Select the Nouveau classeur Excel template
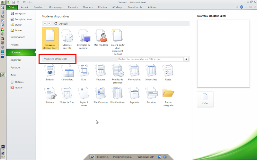This screenshot has width=257, height=160. (x=50, y=39)
